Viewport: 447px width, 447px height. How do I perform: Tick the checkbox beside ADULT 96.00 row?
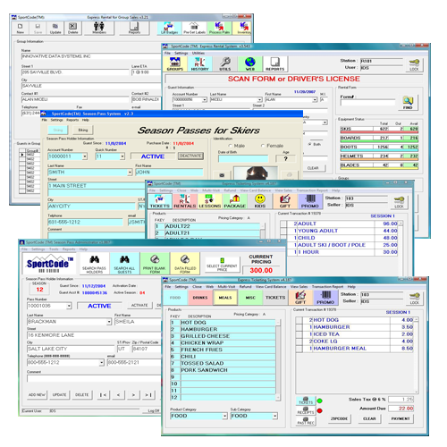[283, 223]
